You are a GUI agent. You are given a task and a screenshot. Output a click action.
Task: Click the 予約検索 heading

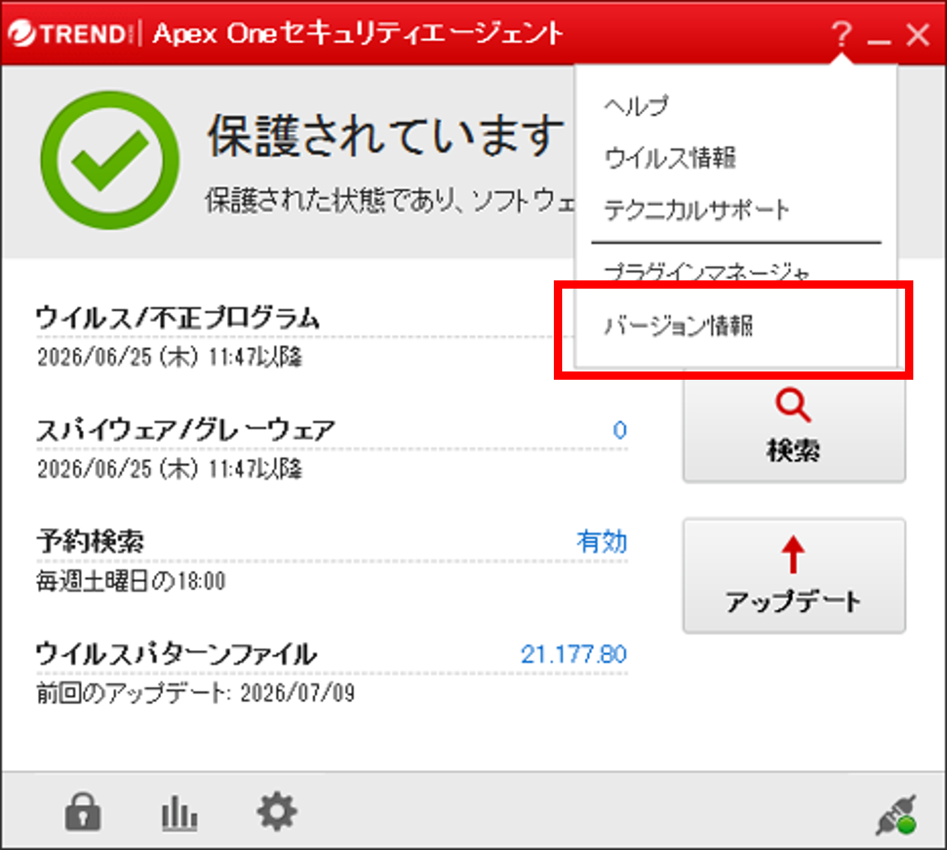coord(90,541)
